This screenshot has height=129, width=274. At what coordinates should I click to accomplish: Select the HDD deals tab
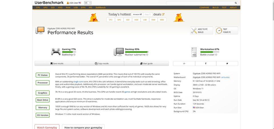pyautogui.click(x=136, y=20)
